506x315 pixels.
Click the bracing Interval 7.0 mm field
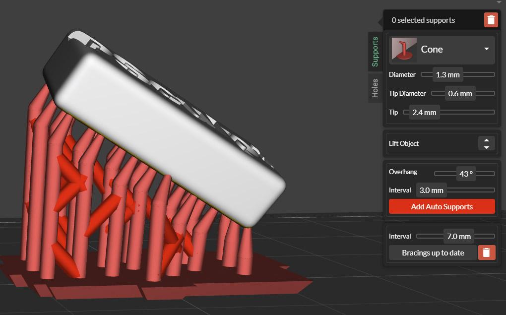[458, 236]
